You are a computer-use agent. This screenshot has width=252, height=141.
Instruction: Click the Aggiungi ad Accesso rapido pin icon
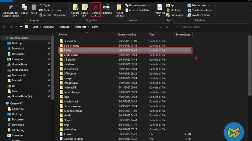tap(10, 7)
